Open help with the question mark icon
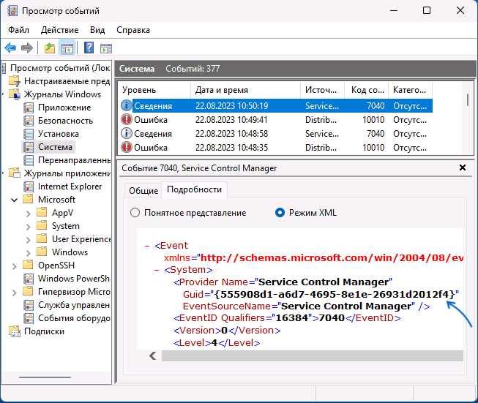Viewport: 478px width, 403px height. (x=89, y=48)
